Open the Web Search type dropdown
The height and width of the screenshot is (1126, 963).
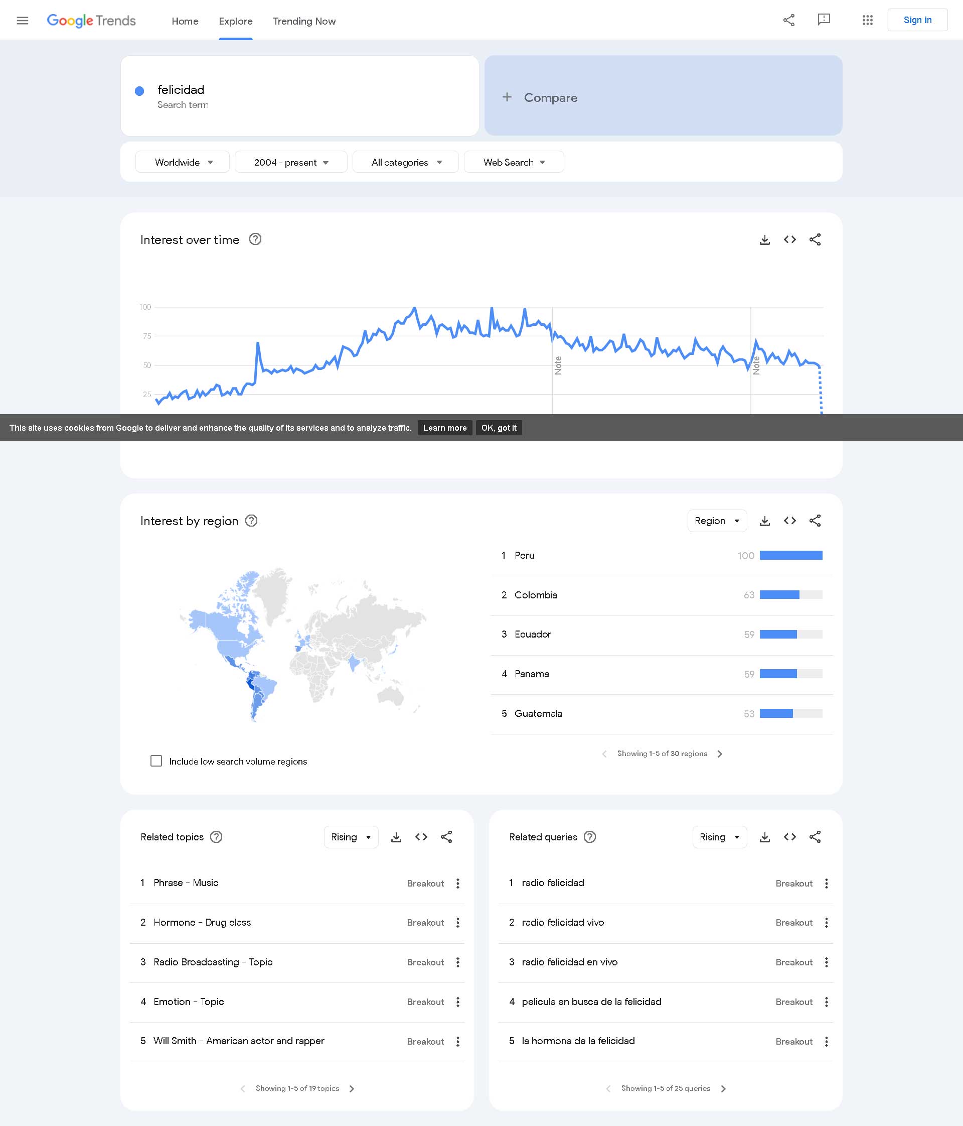pos(514,162)
